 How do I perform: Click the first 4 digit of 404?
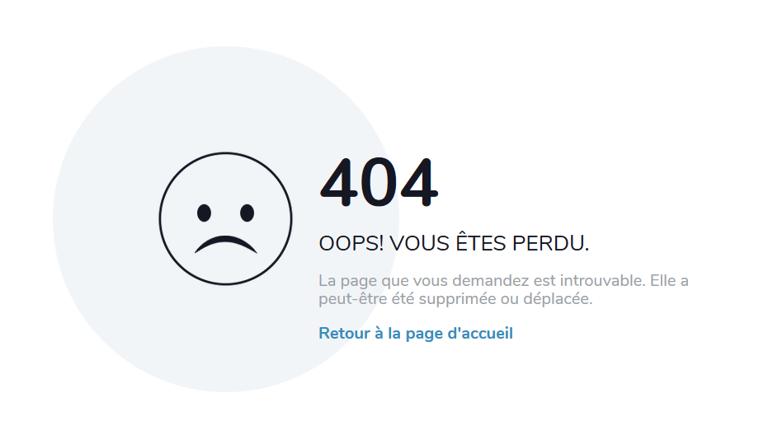[x=339, y=183]
